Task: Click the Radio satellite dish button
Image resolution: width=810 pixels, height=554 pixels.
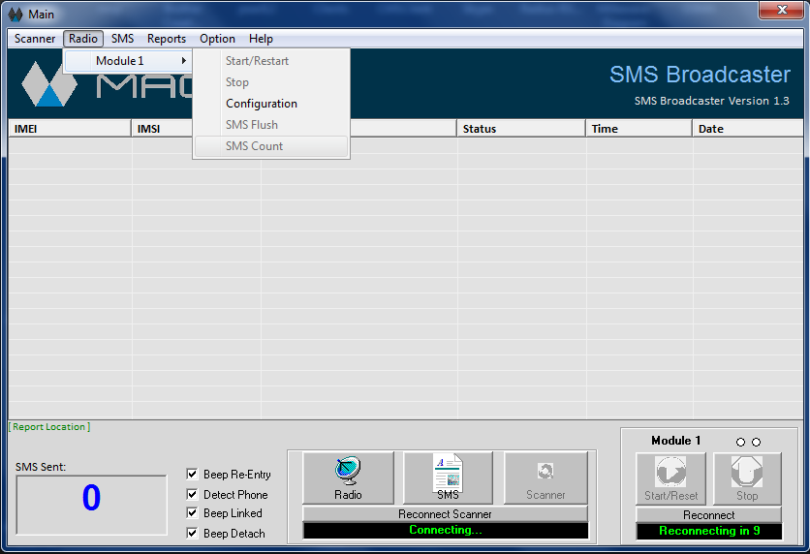Action: [x=348, y=477]
